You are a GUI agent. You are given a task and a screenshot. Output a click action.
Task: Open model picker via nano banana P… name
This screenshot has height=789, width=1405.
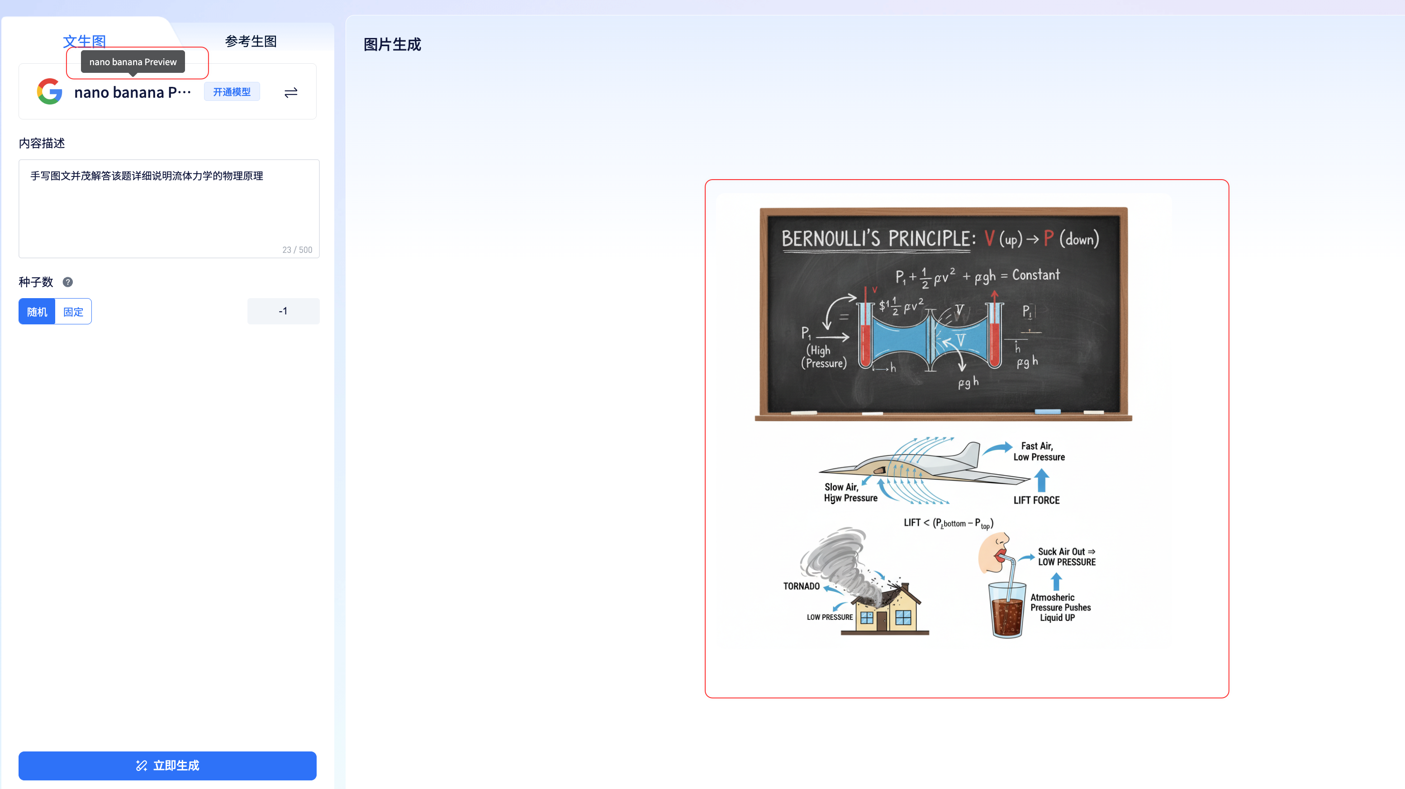[x=133, y=92]
